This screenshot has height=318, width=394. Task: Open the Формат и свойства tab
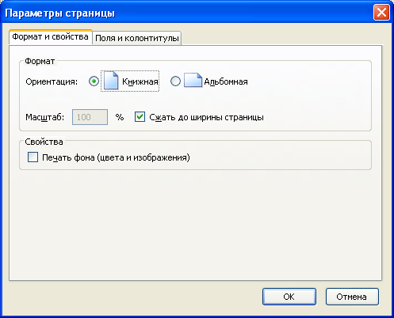click(50, 37)
